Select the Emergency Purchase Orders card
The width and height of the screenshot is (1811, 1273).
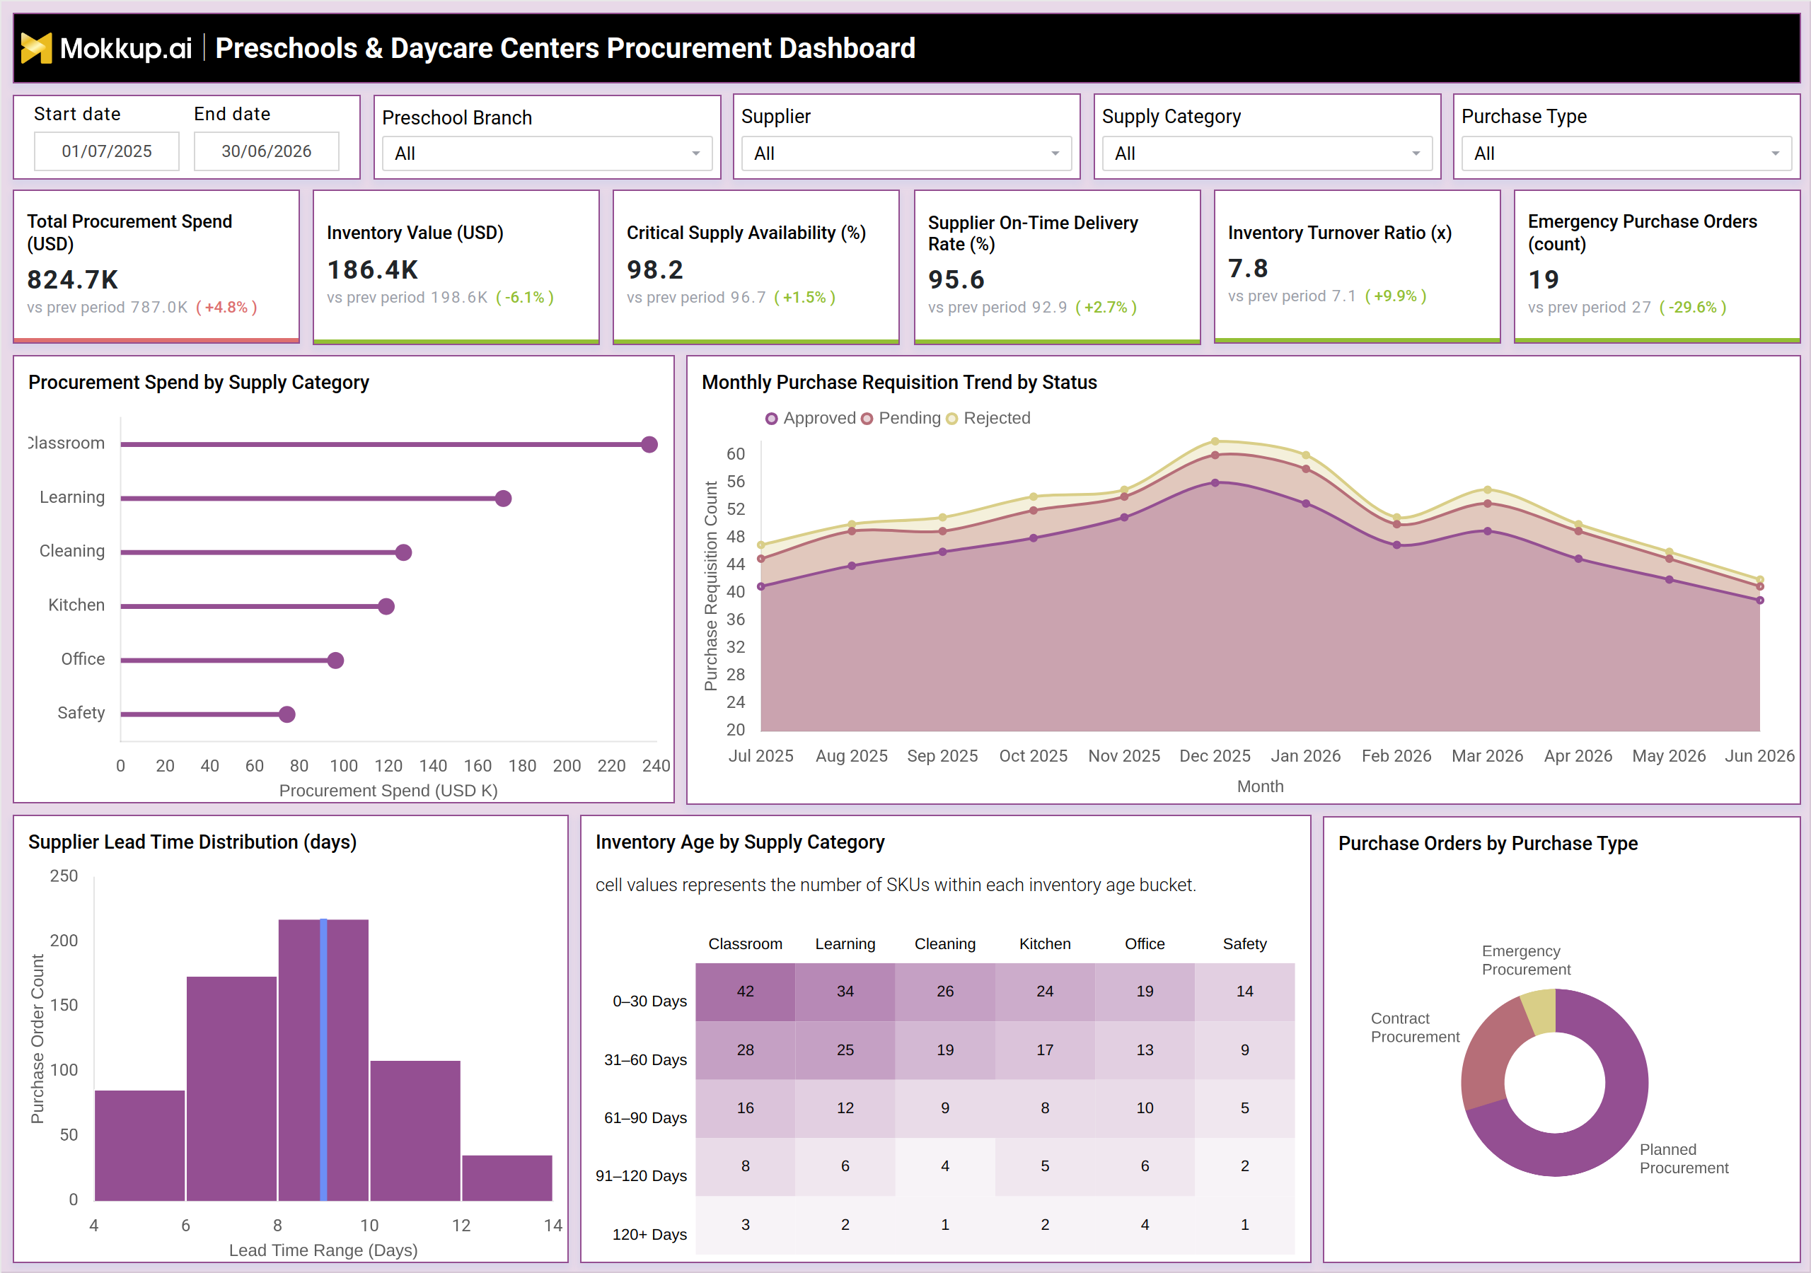click(1656, 267)
